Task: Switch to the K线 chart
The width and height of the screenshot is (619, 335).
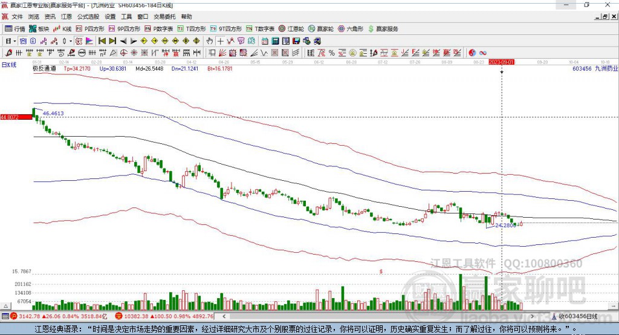Action: coord(62,29)
